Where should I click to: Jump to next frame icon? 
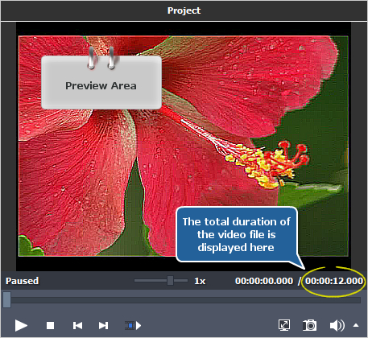103,325
